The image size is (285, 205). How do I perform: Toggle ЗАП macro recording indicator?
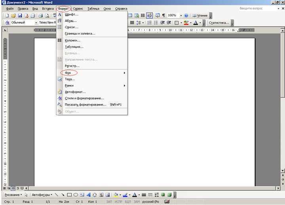109,201
